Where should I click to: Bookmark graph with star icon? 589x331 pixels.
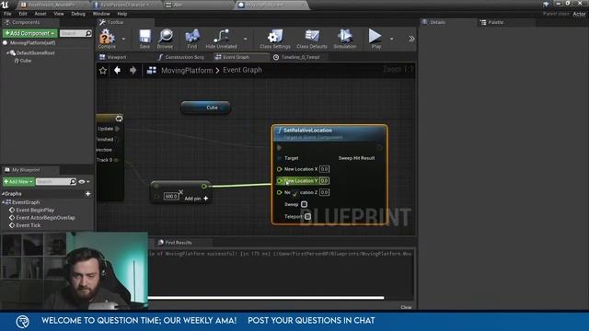tap(103, 70)
